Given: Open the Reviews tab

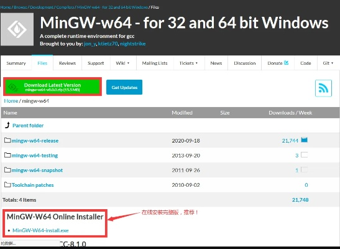Looking at the screenshot, I should click(x=67, y=63).
